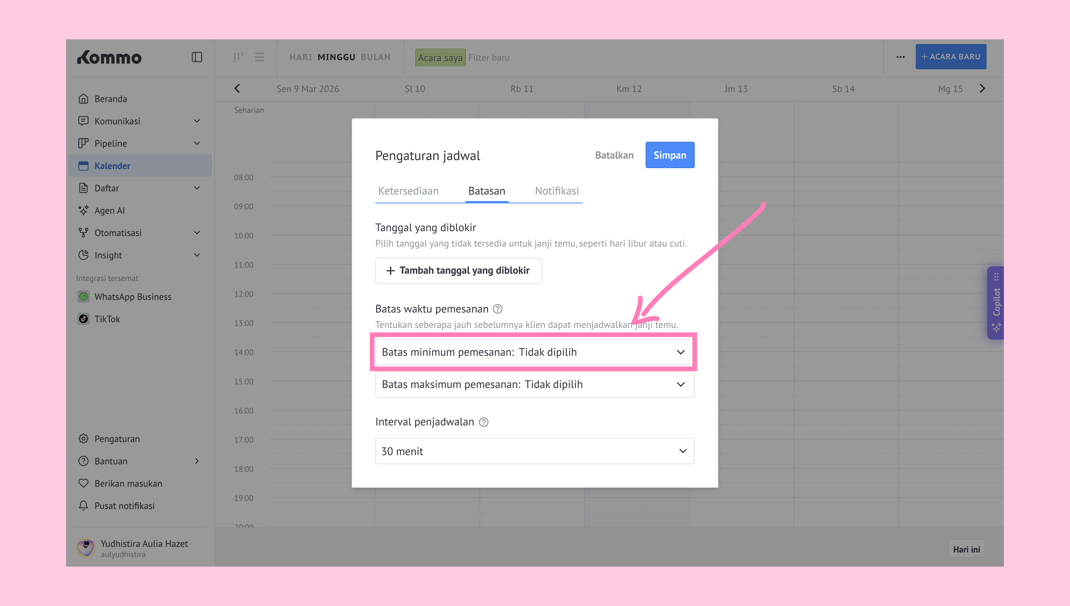
Task: Open the Copilot side panel handle
Action: click(x=996, y=303)
